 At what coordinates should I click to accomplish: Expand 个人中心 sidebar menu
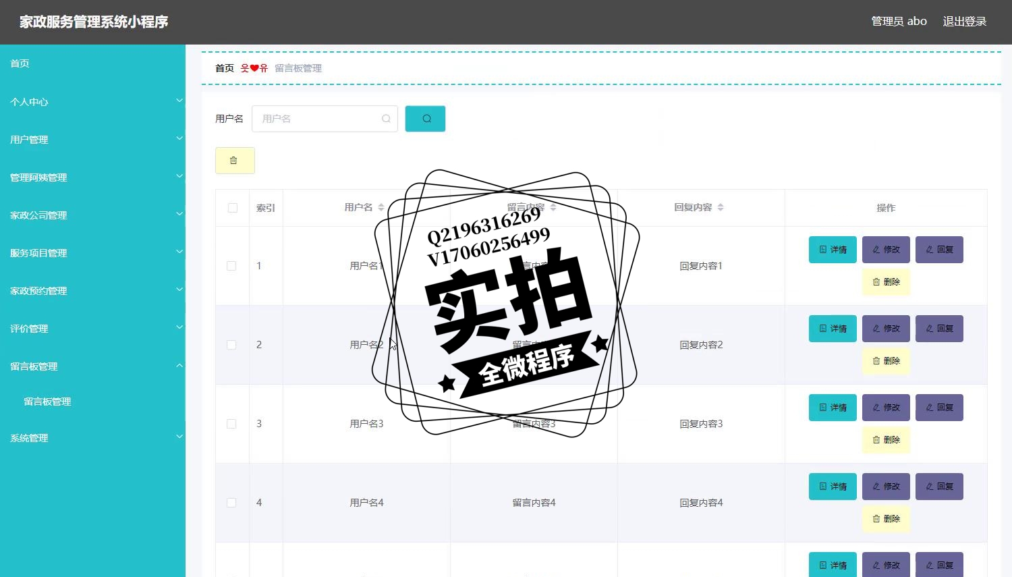(92, 102)
